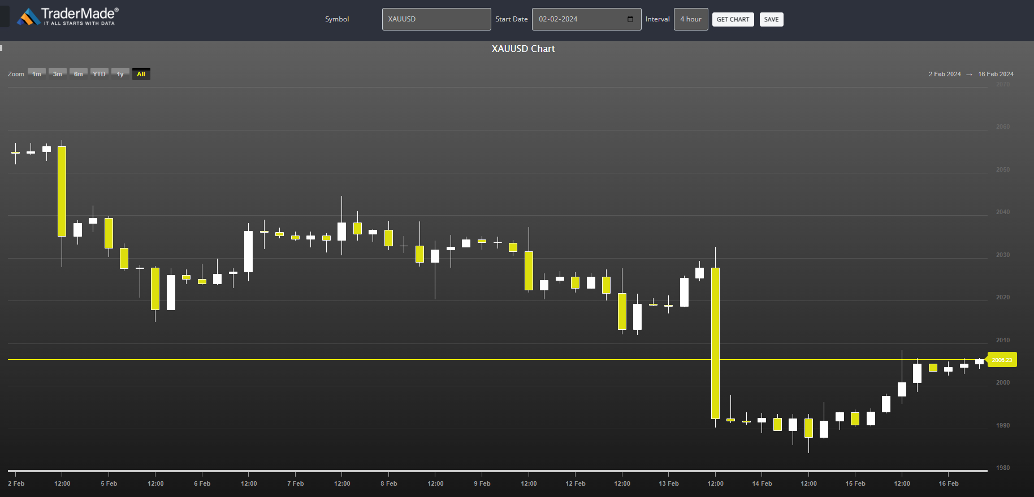This screenshot has width=1034, height=497.
Task: Click the 14 Feb x-axis label
Action: coord(762,483)
